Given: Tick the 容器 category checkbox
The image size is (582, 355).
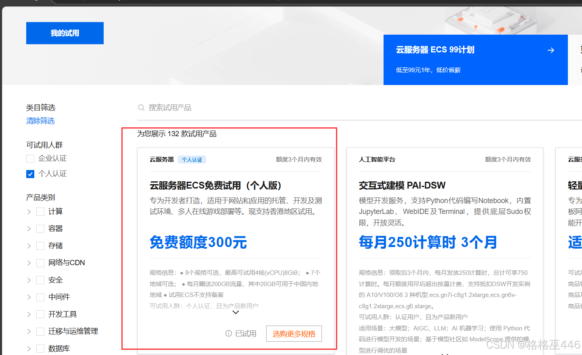Looking at the screenshot, I should tap(40, 229).
